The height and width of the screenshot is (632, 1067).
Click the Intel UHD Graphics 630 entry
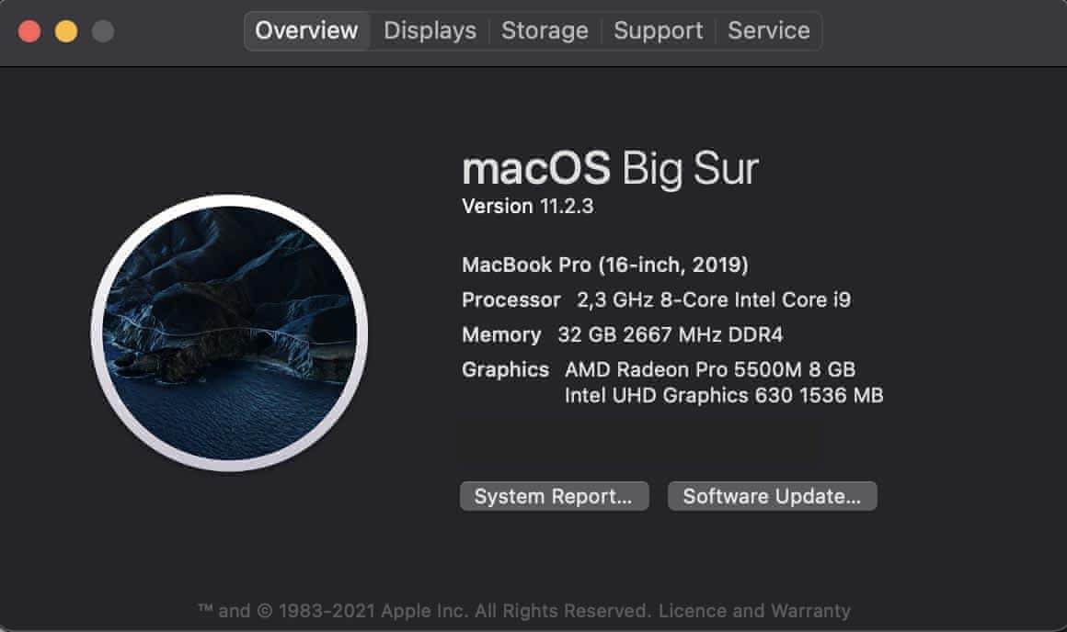(x=724, y=396)
